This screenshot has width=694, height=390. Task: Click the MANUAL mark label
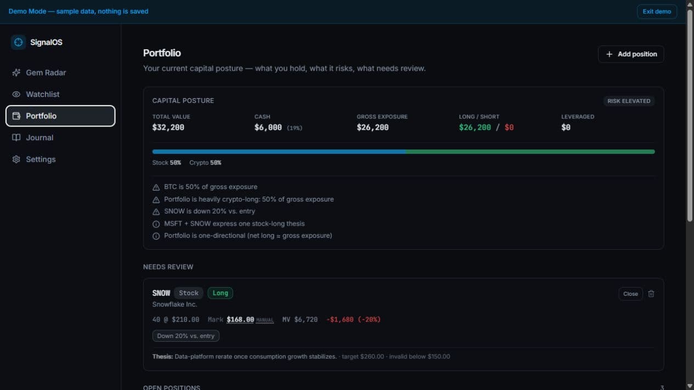coord(265,320)
